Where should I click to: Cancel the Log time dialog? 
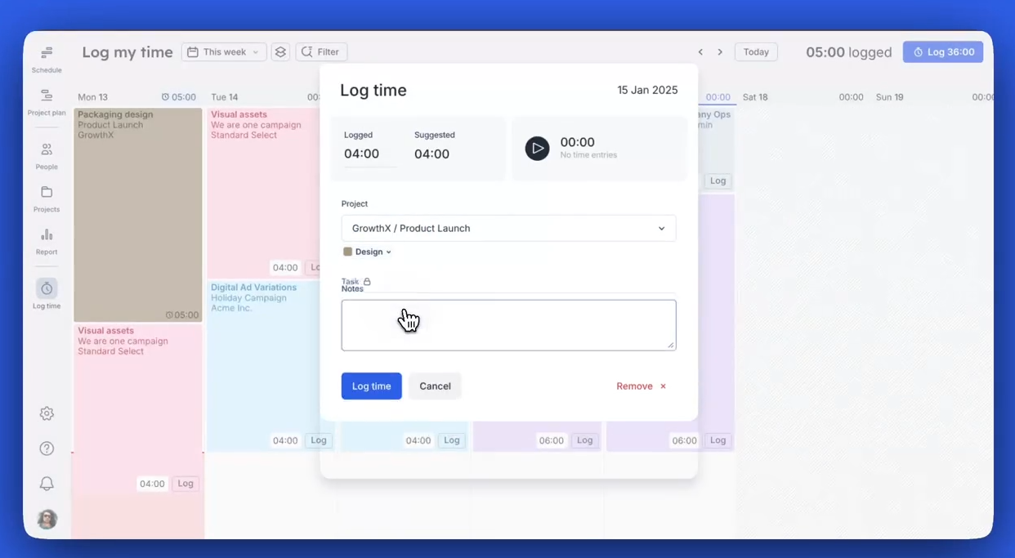tap(435, 386)
